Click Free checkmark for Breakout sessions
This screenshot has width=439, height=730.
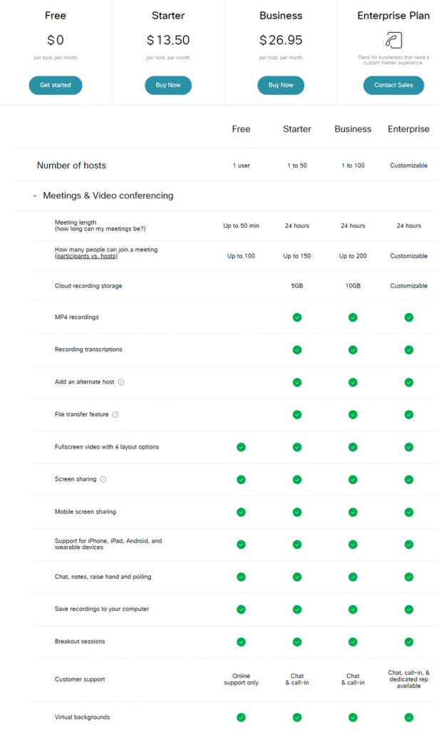pos(241,642)
